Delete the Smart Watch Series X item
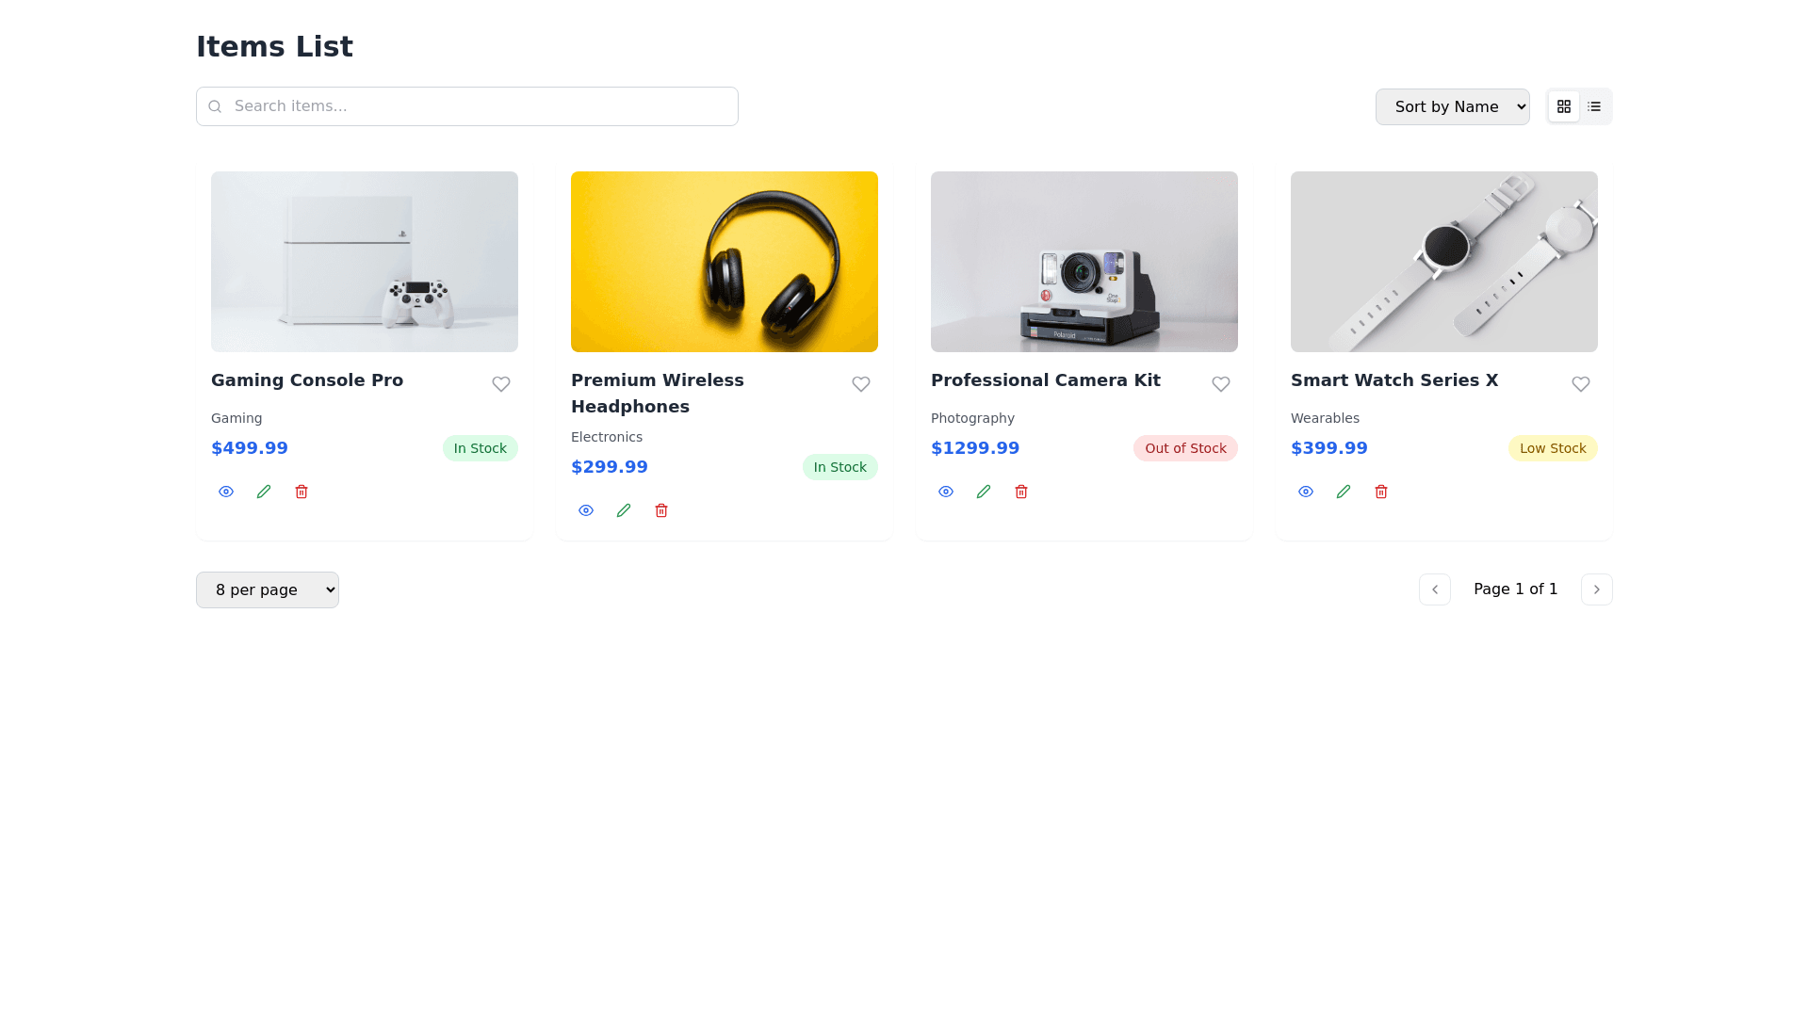Screen dimensions: 1809x1017 1380,491
